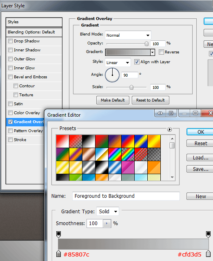Open the Presets flyout menu arrow
213x261 pixels.
click(169, 129)
